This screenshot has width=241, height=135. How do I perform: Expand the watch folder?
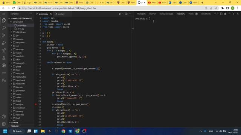(21, 53)
